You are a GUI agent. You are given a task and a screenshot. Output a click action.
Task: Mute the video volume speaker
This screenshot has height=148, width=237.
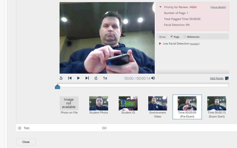(153, 78)
